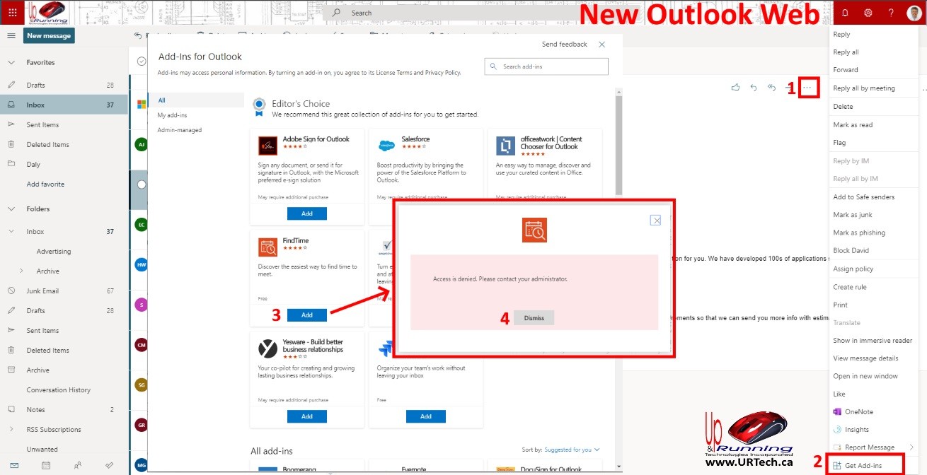The image size is (927, 475).
Task: Select Mark as junk in the menu
Action: tap(852, 215)
